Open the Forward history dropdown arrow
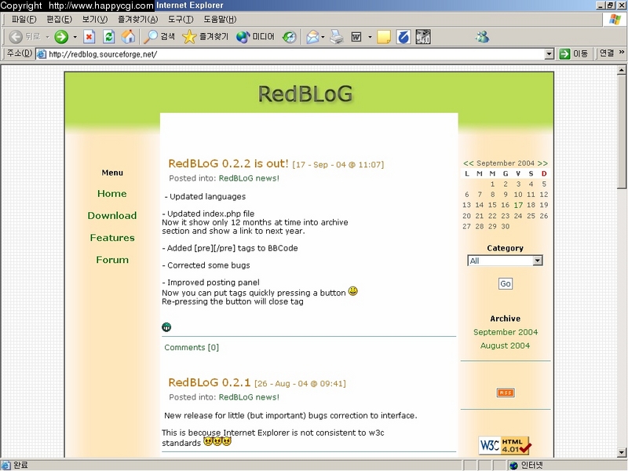 click(x=75, y=37)
